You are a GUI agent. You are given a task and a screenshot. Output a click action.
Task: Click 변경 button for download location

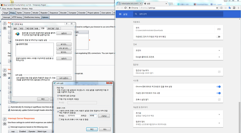219,29
